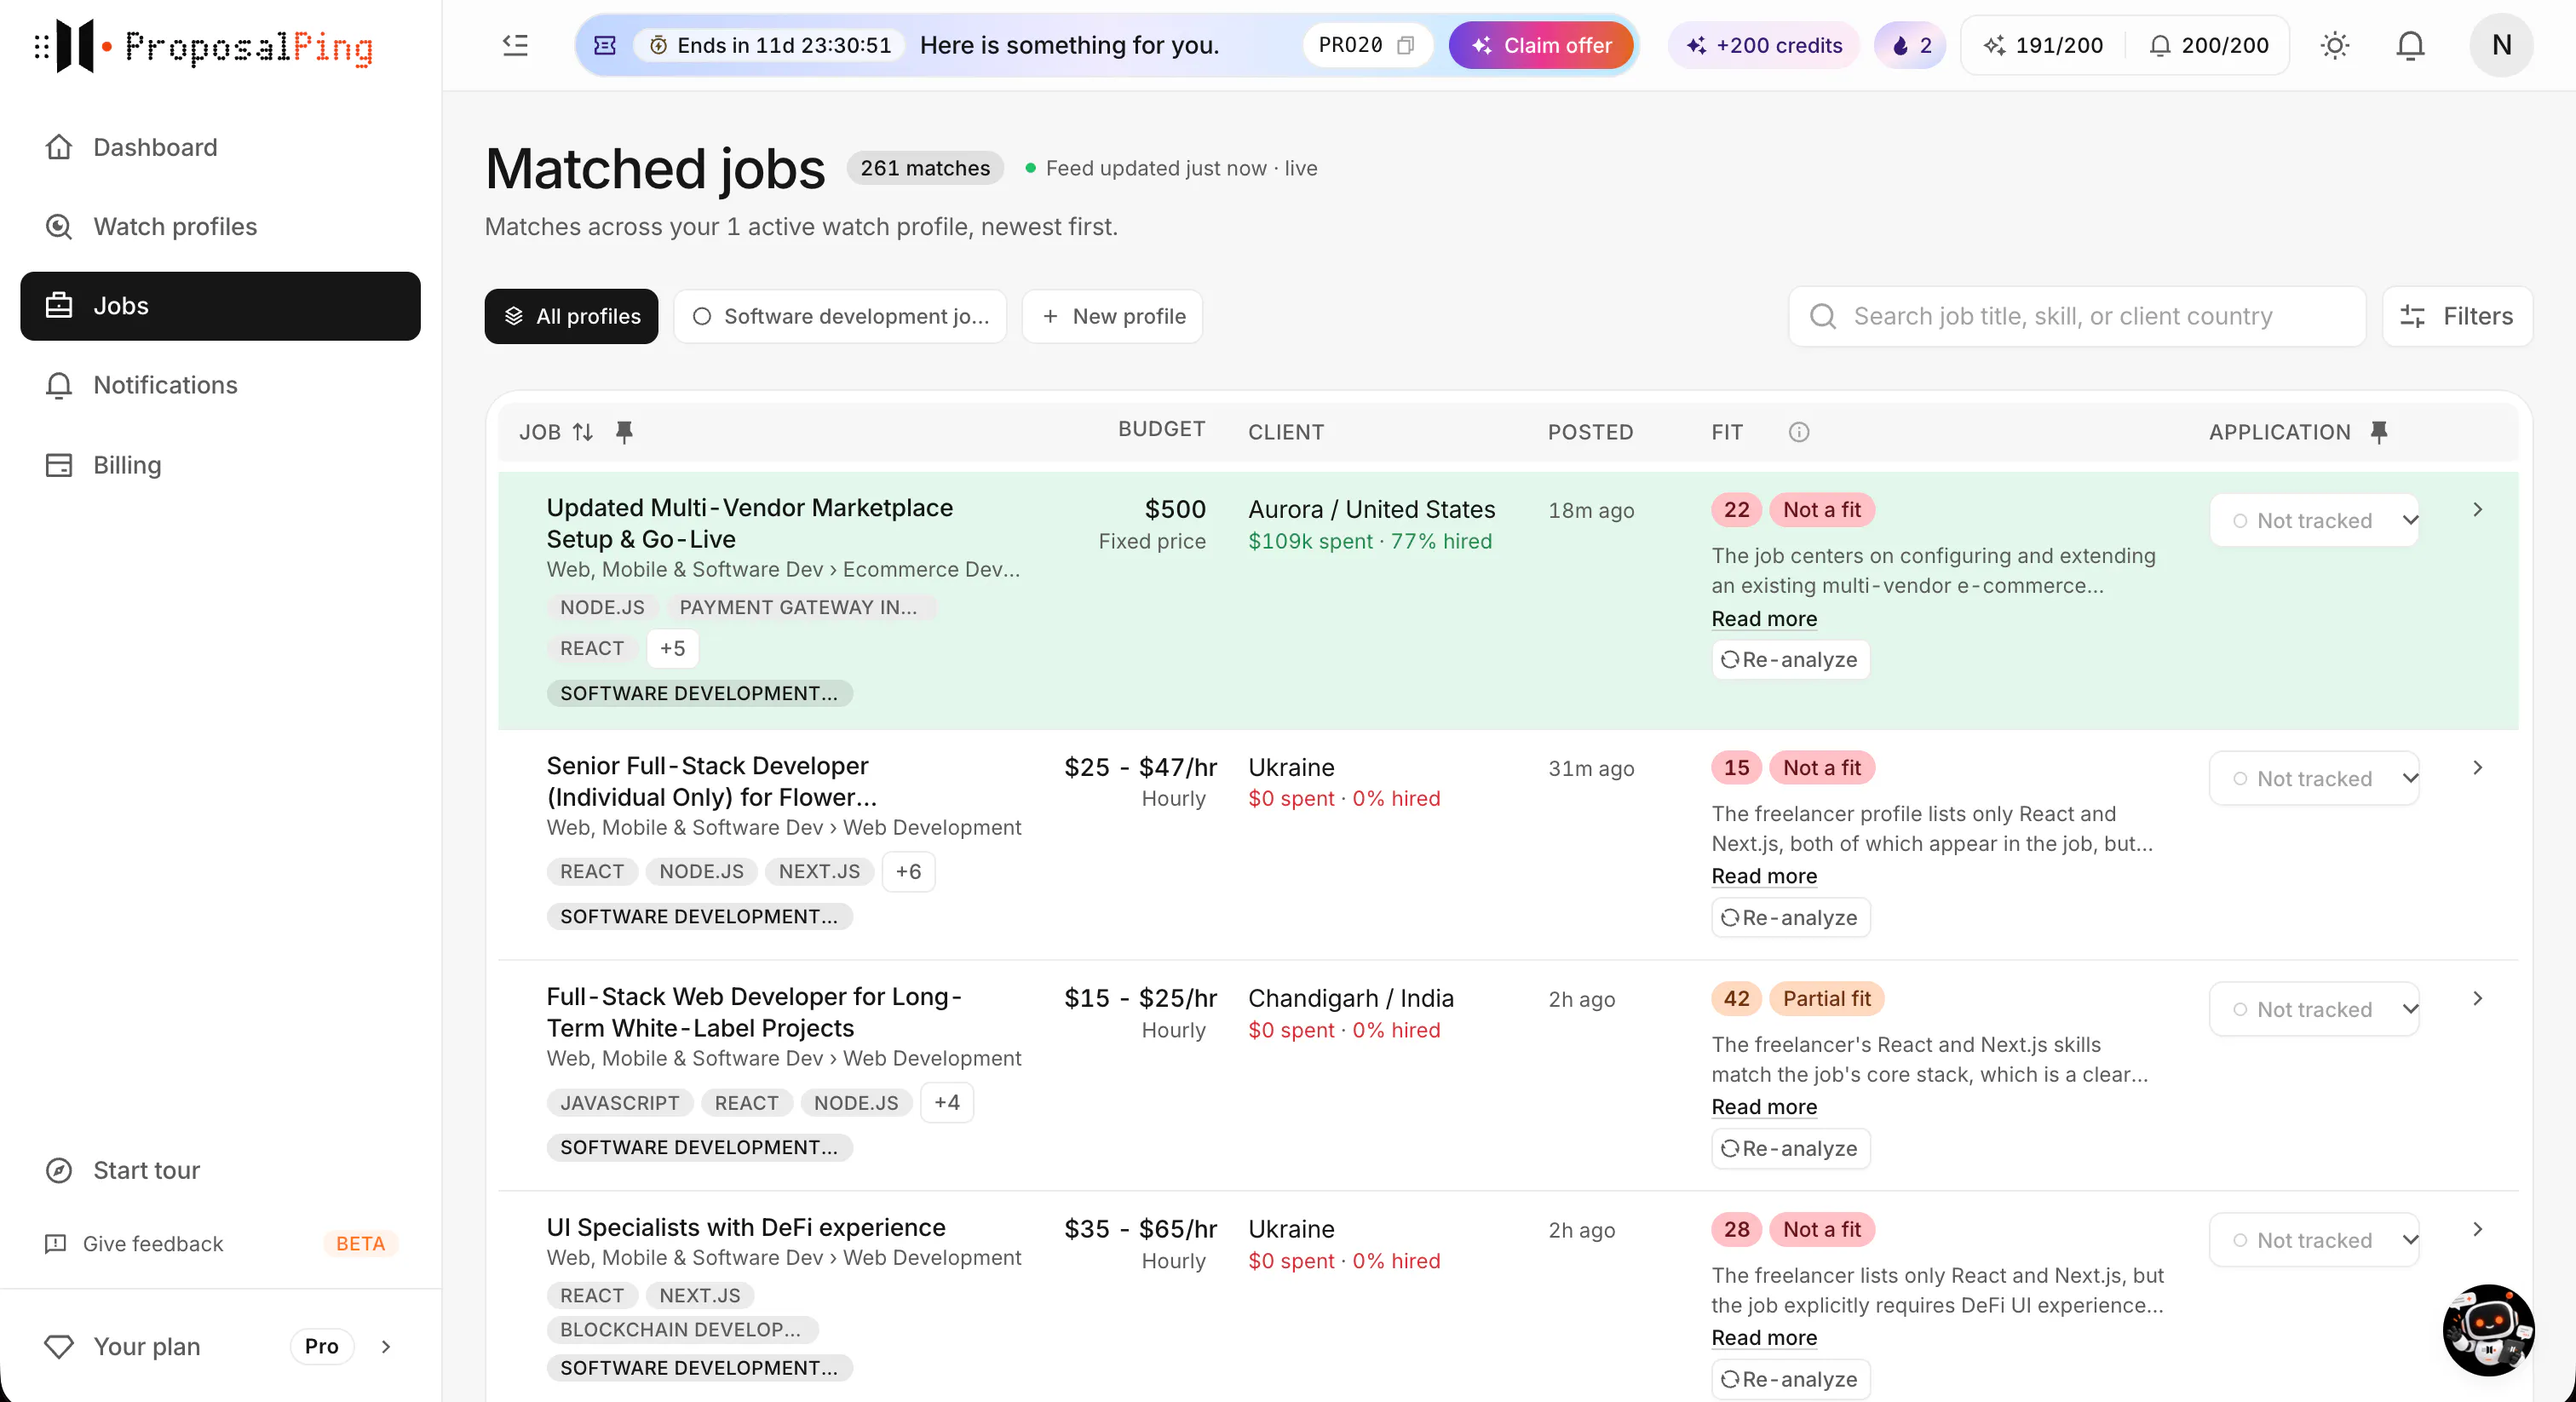Click the 191/200 credits counter
The height and width of the screenshot is (1402, 2576).
pos(2042,45)
